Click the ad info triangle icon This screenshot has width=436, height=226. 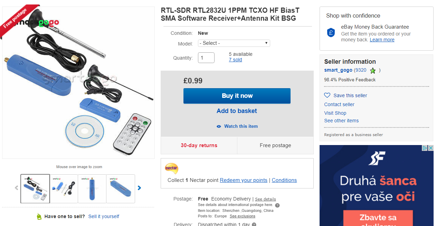coord(425,148)
